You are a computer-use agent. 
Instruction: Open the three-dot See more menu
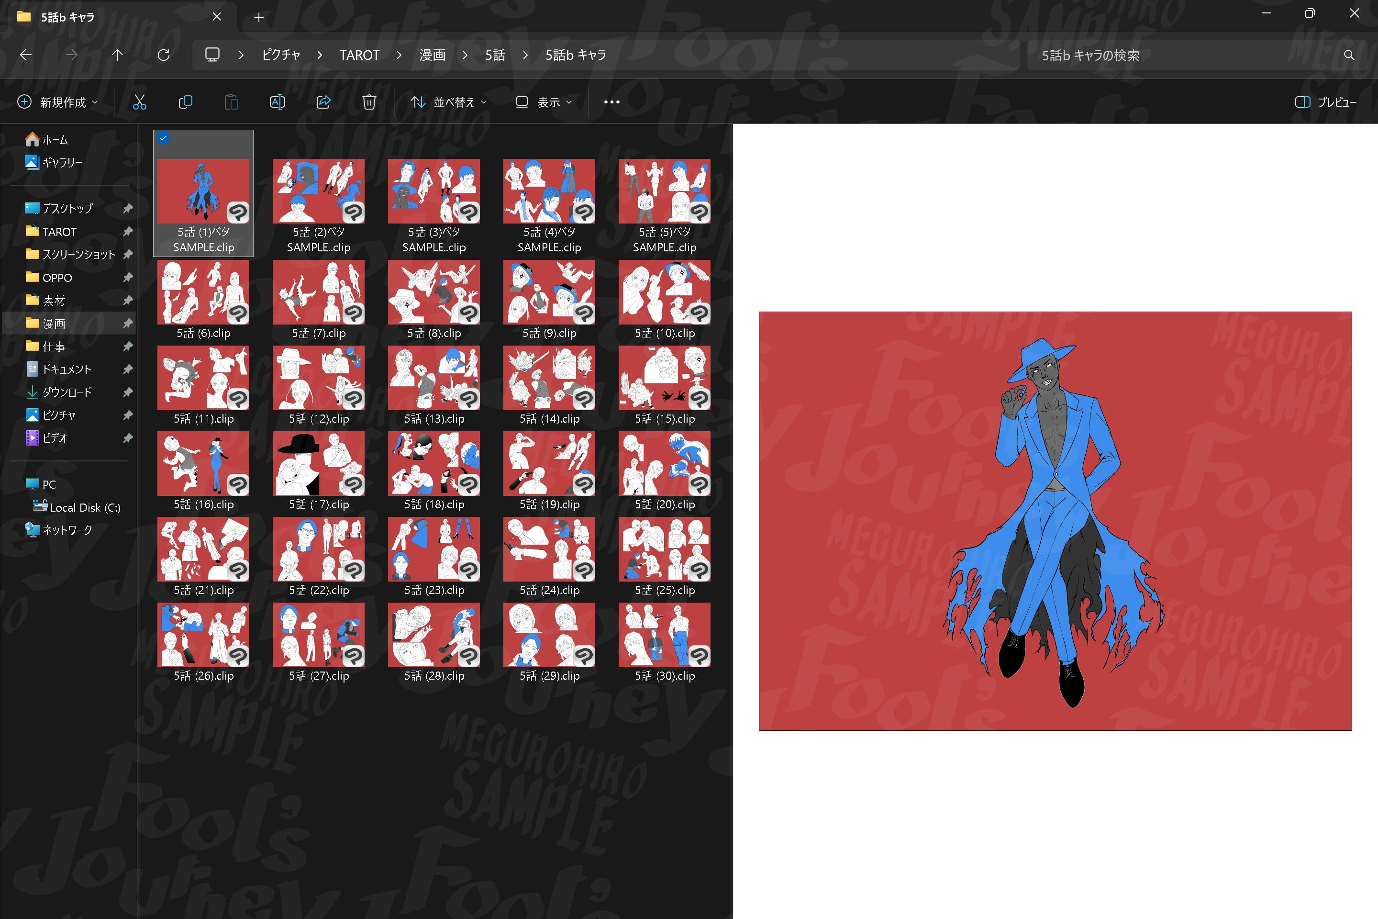pos(611,102)
